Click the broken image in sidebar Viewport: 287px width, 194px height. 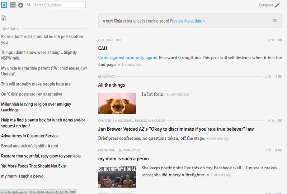click(4, 18)
